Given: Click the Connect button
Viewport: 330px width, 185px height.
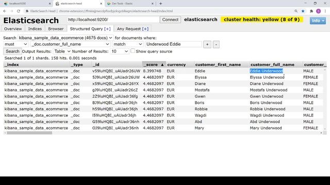Looking at the screenshot, I should [170, 20].
